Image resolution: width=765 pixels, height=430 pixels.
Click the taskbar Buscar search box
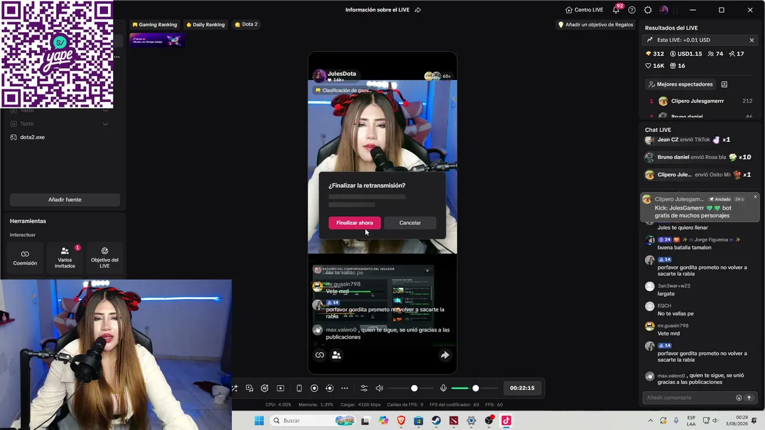(312, 420)
